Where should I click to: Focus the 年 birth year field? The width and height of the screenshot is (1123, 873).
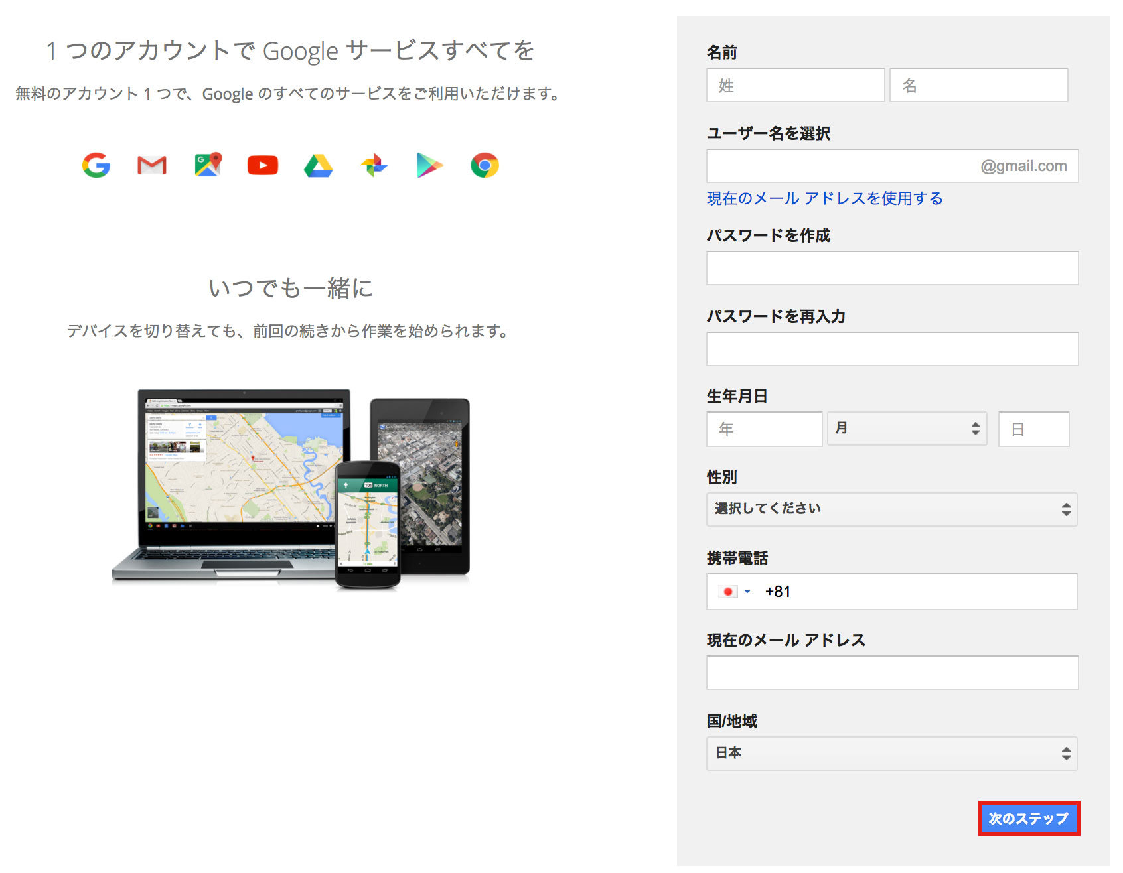point(765,429)
